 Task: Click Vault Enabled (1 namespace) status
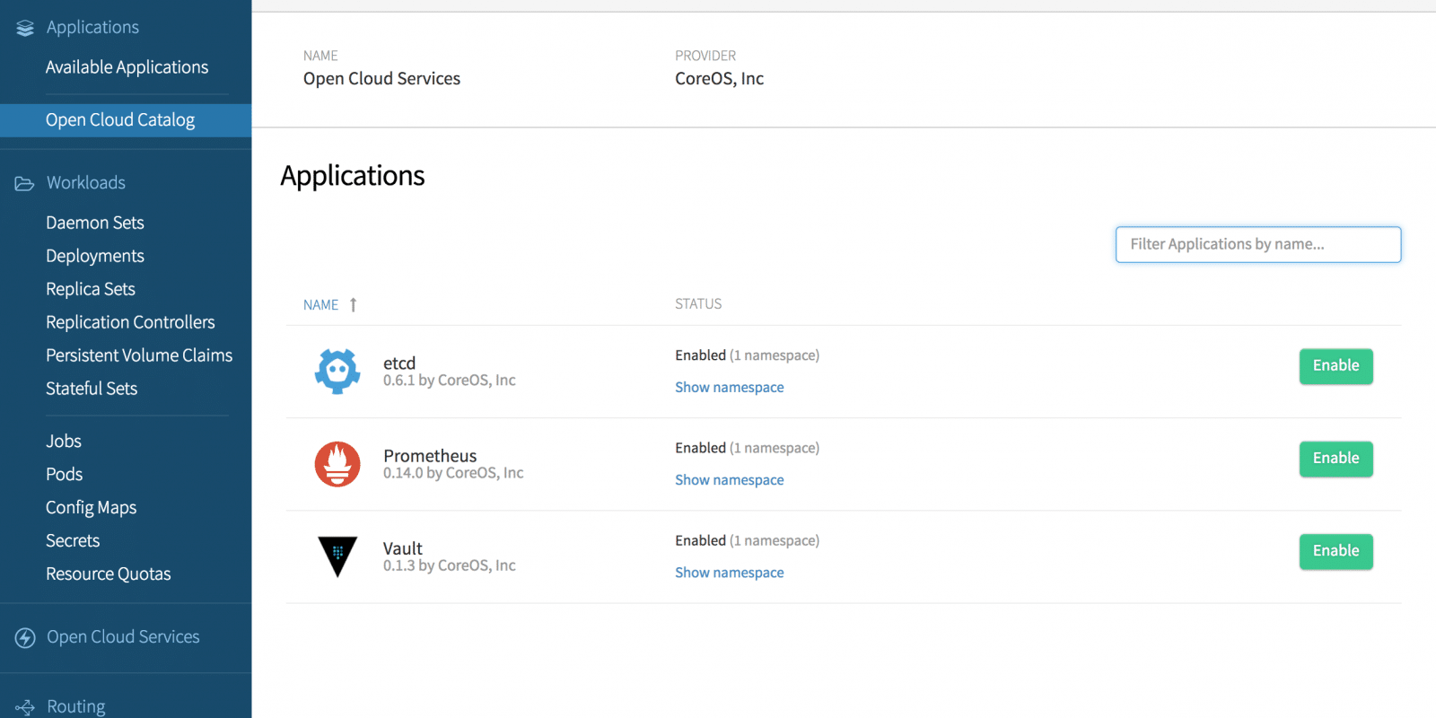click(747, 540)
